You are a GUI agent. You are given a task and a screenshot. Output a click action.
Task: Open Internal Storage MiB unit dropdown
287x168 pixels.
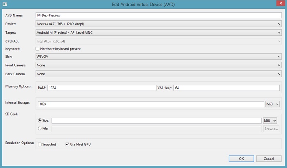(272, 104)
